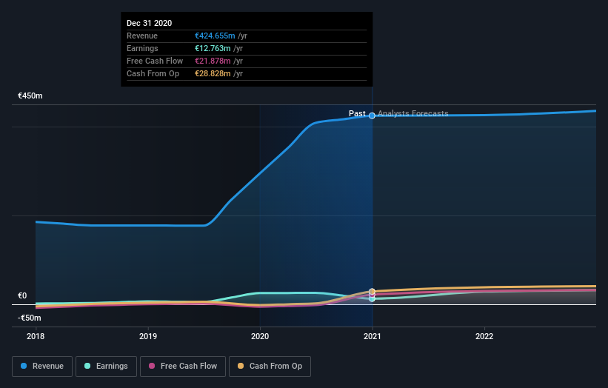Toggle the Revenue legend button

[42, 367]
